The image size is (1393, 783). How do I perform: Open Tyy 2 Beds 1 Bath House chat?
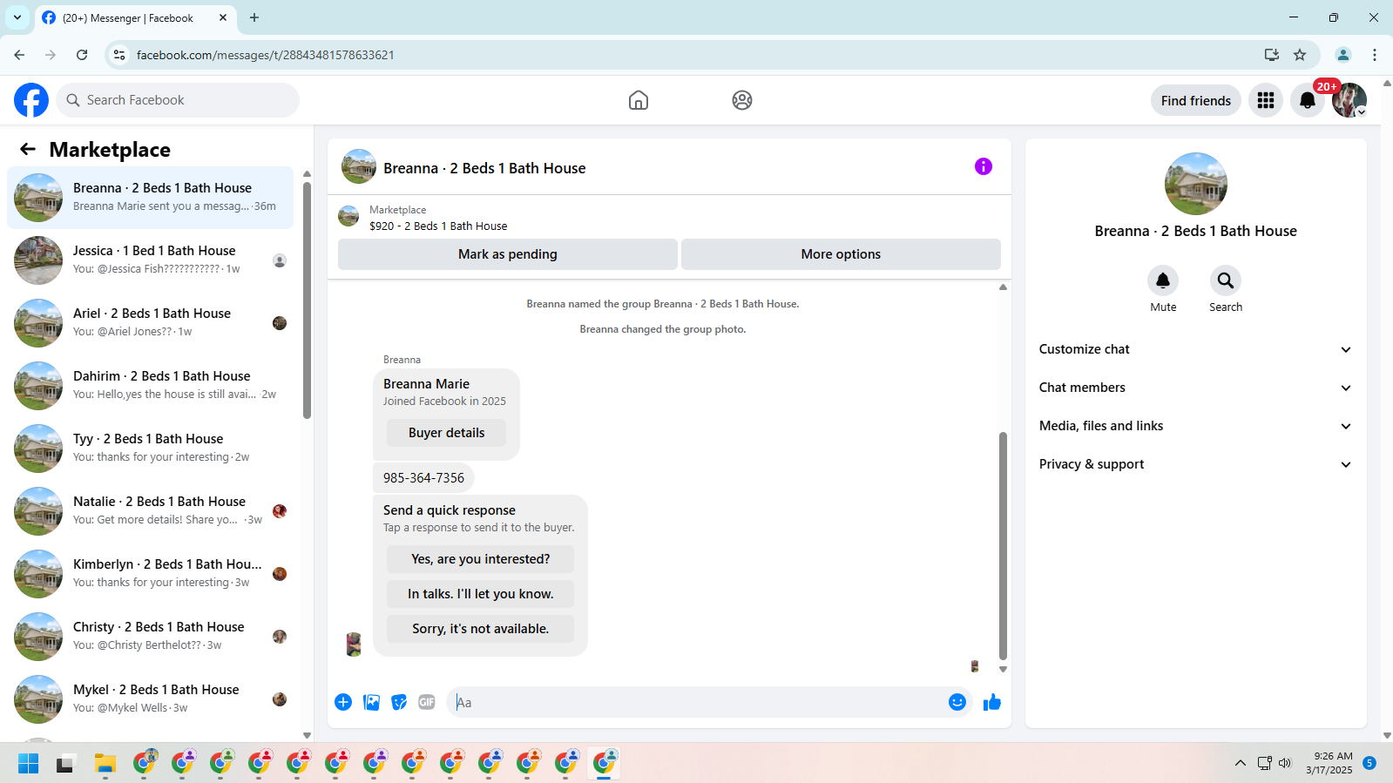coord(150,449)
